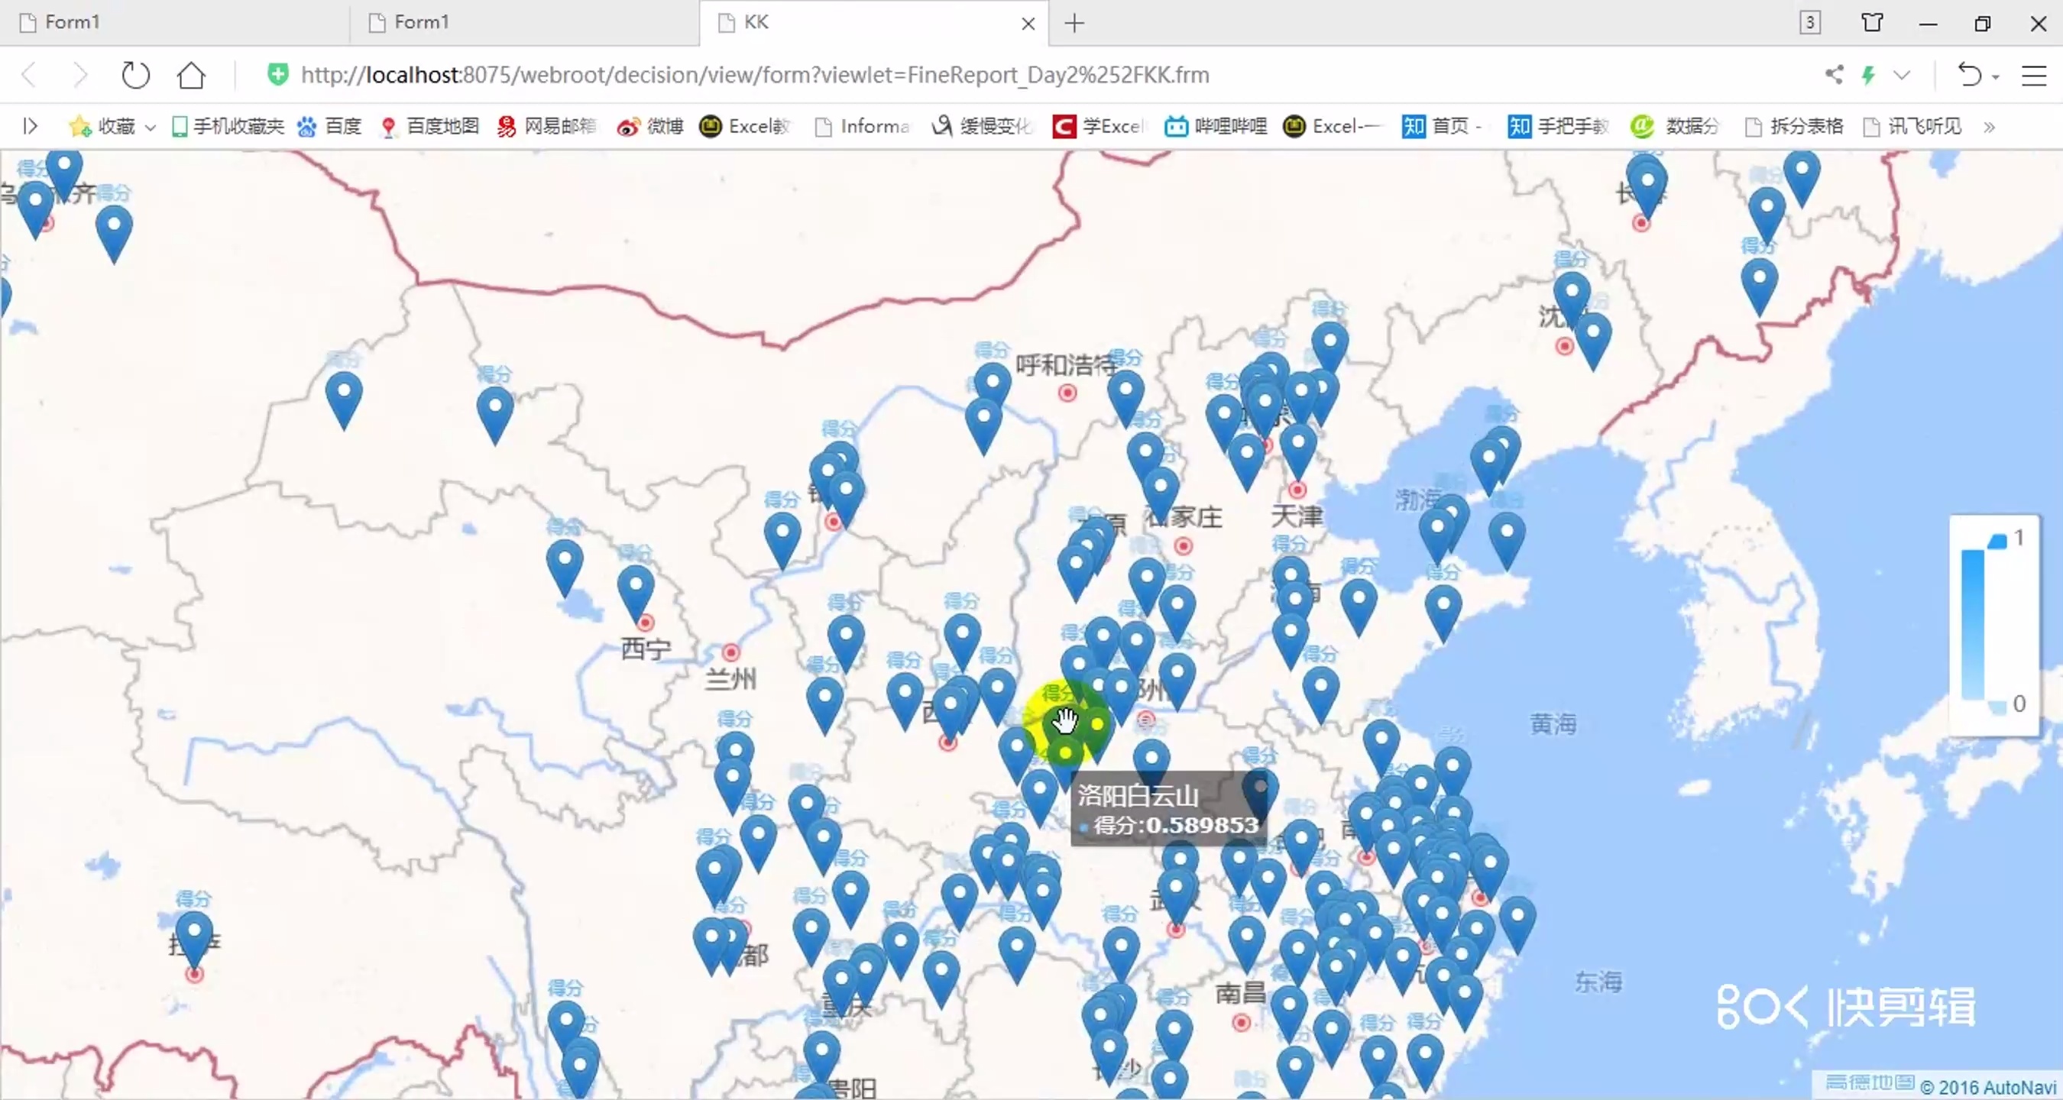
Task: Click the undo closed tab icon
Action: tap(1968, 74)
